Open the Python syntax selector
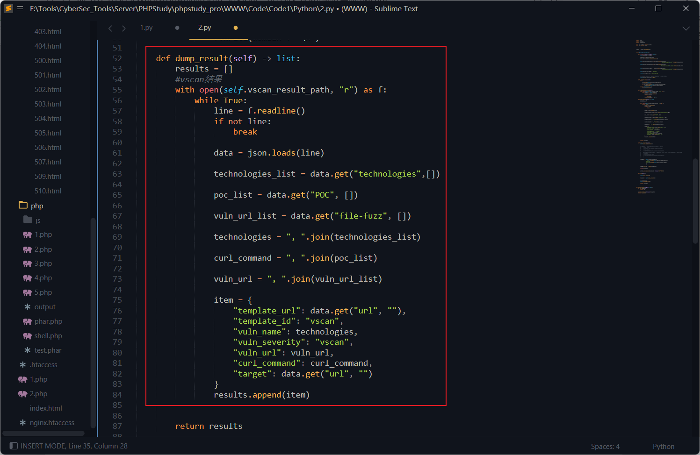Image resolution: width=700 pixels, height=455 pixels. coord(663,446)
